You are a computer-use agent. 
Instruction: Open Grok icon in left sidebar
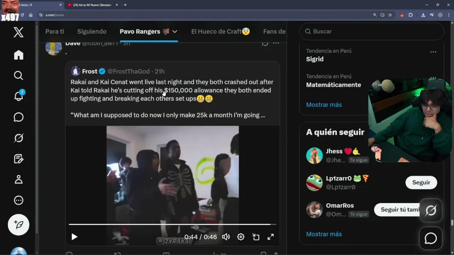click(x=18, y=138)
